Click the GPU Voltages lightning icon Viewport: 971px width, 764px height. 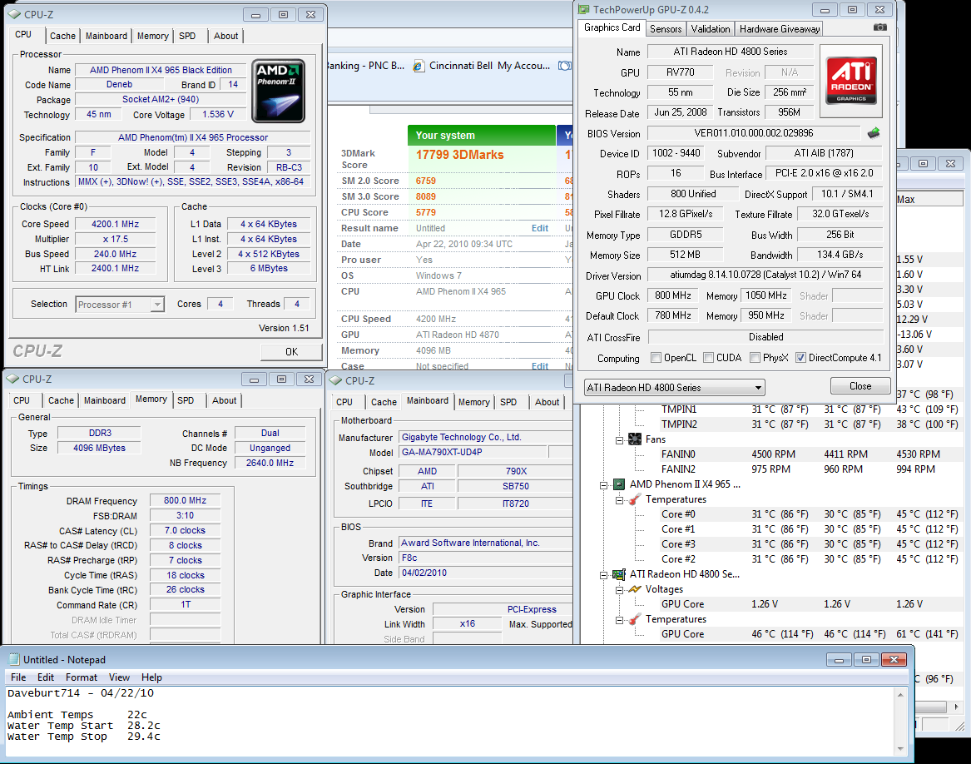pyautogui.click(x=635, y=589)
